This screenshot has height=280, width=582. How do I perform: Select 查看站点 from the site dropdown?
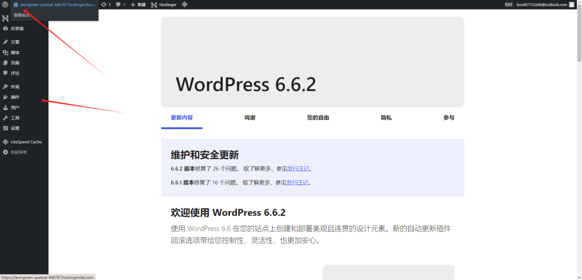pos(21,15)
